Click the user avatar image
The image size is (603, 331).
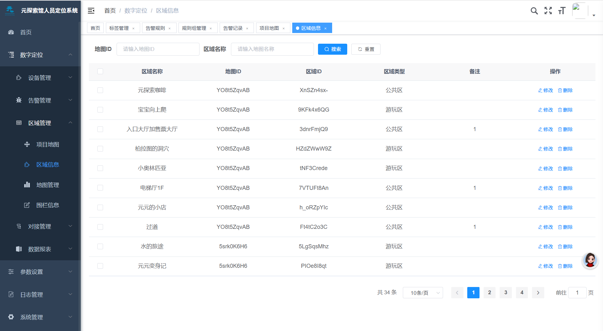[x=580, y=11]
